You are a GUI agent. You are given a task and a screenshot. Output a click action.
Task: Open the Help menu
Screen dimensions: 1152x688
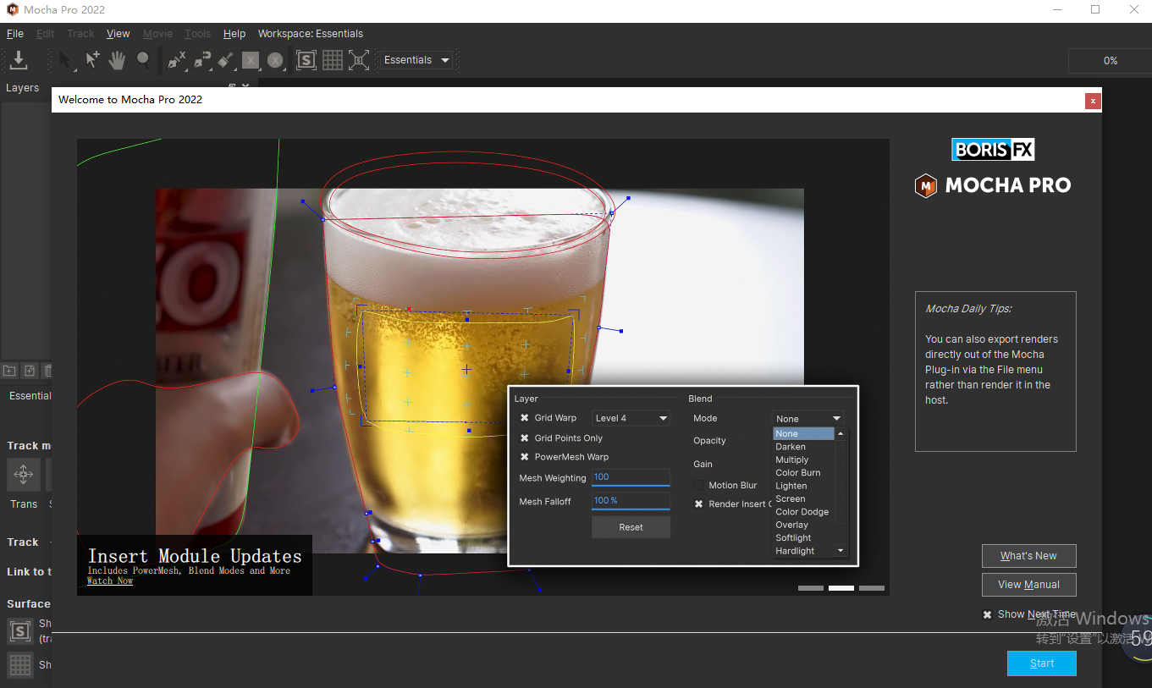click(234, 34)
